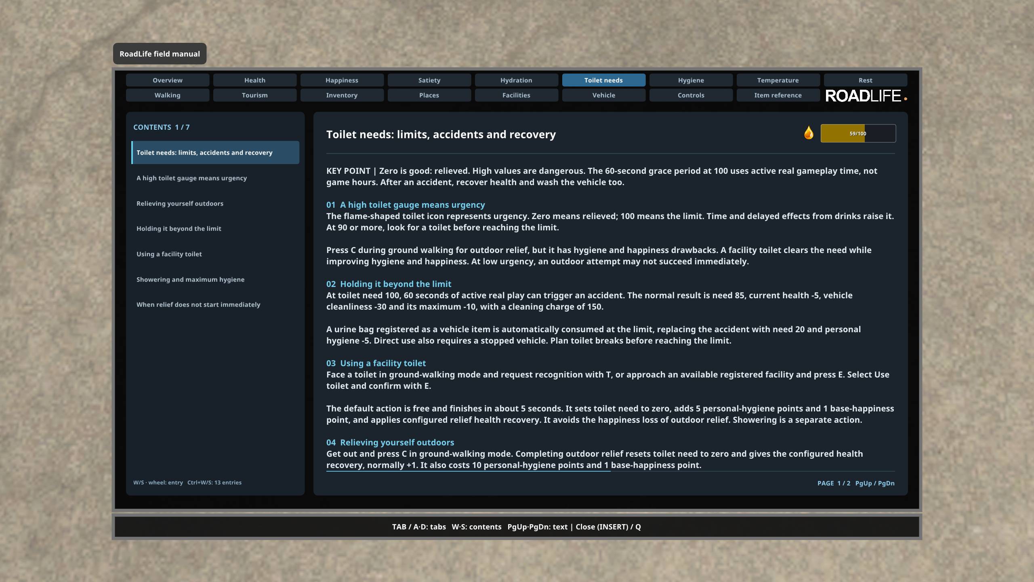Click the 'PAGE 1 / 2' indicator

pyautogui.click(x=834, y=483)
